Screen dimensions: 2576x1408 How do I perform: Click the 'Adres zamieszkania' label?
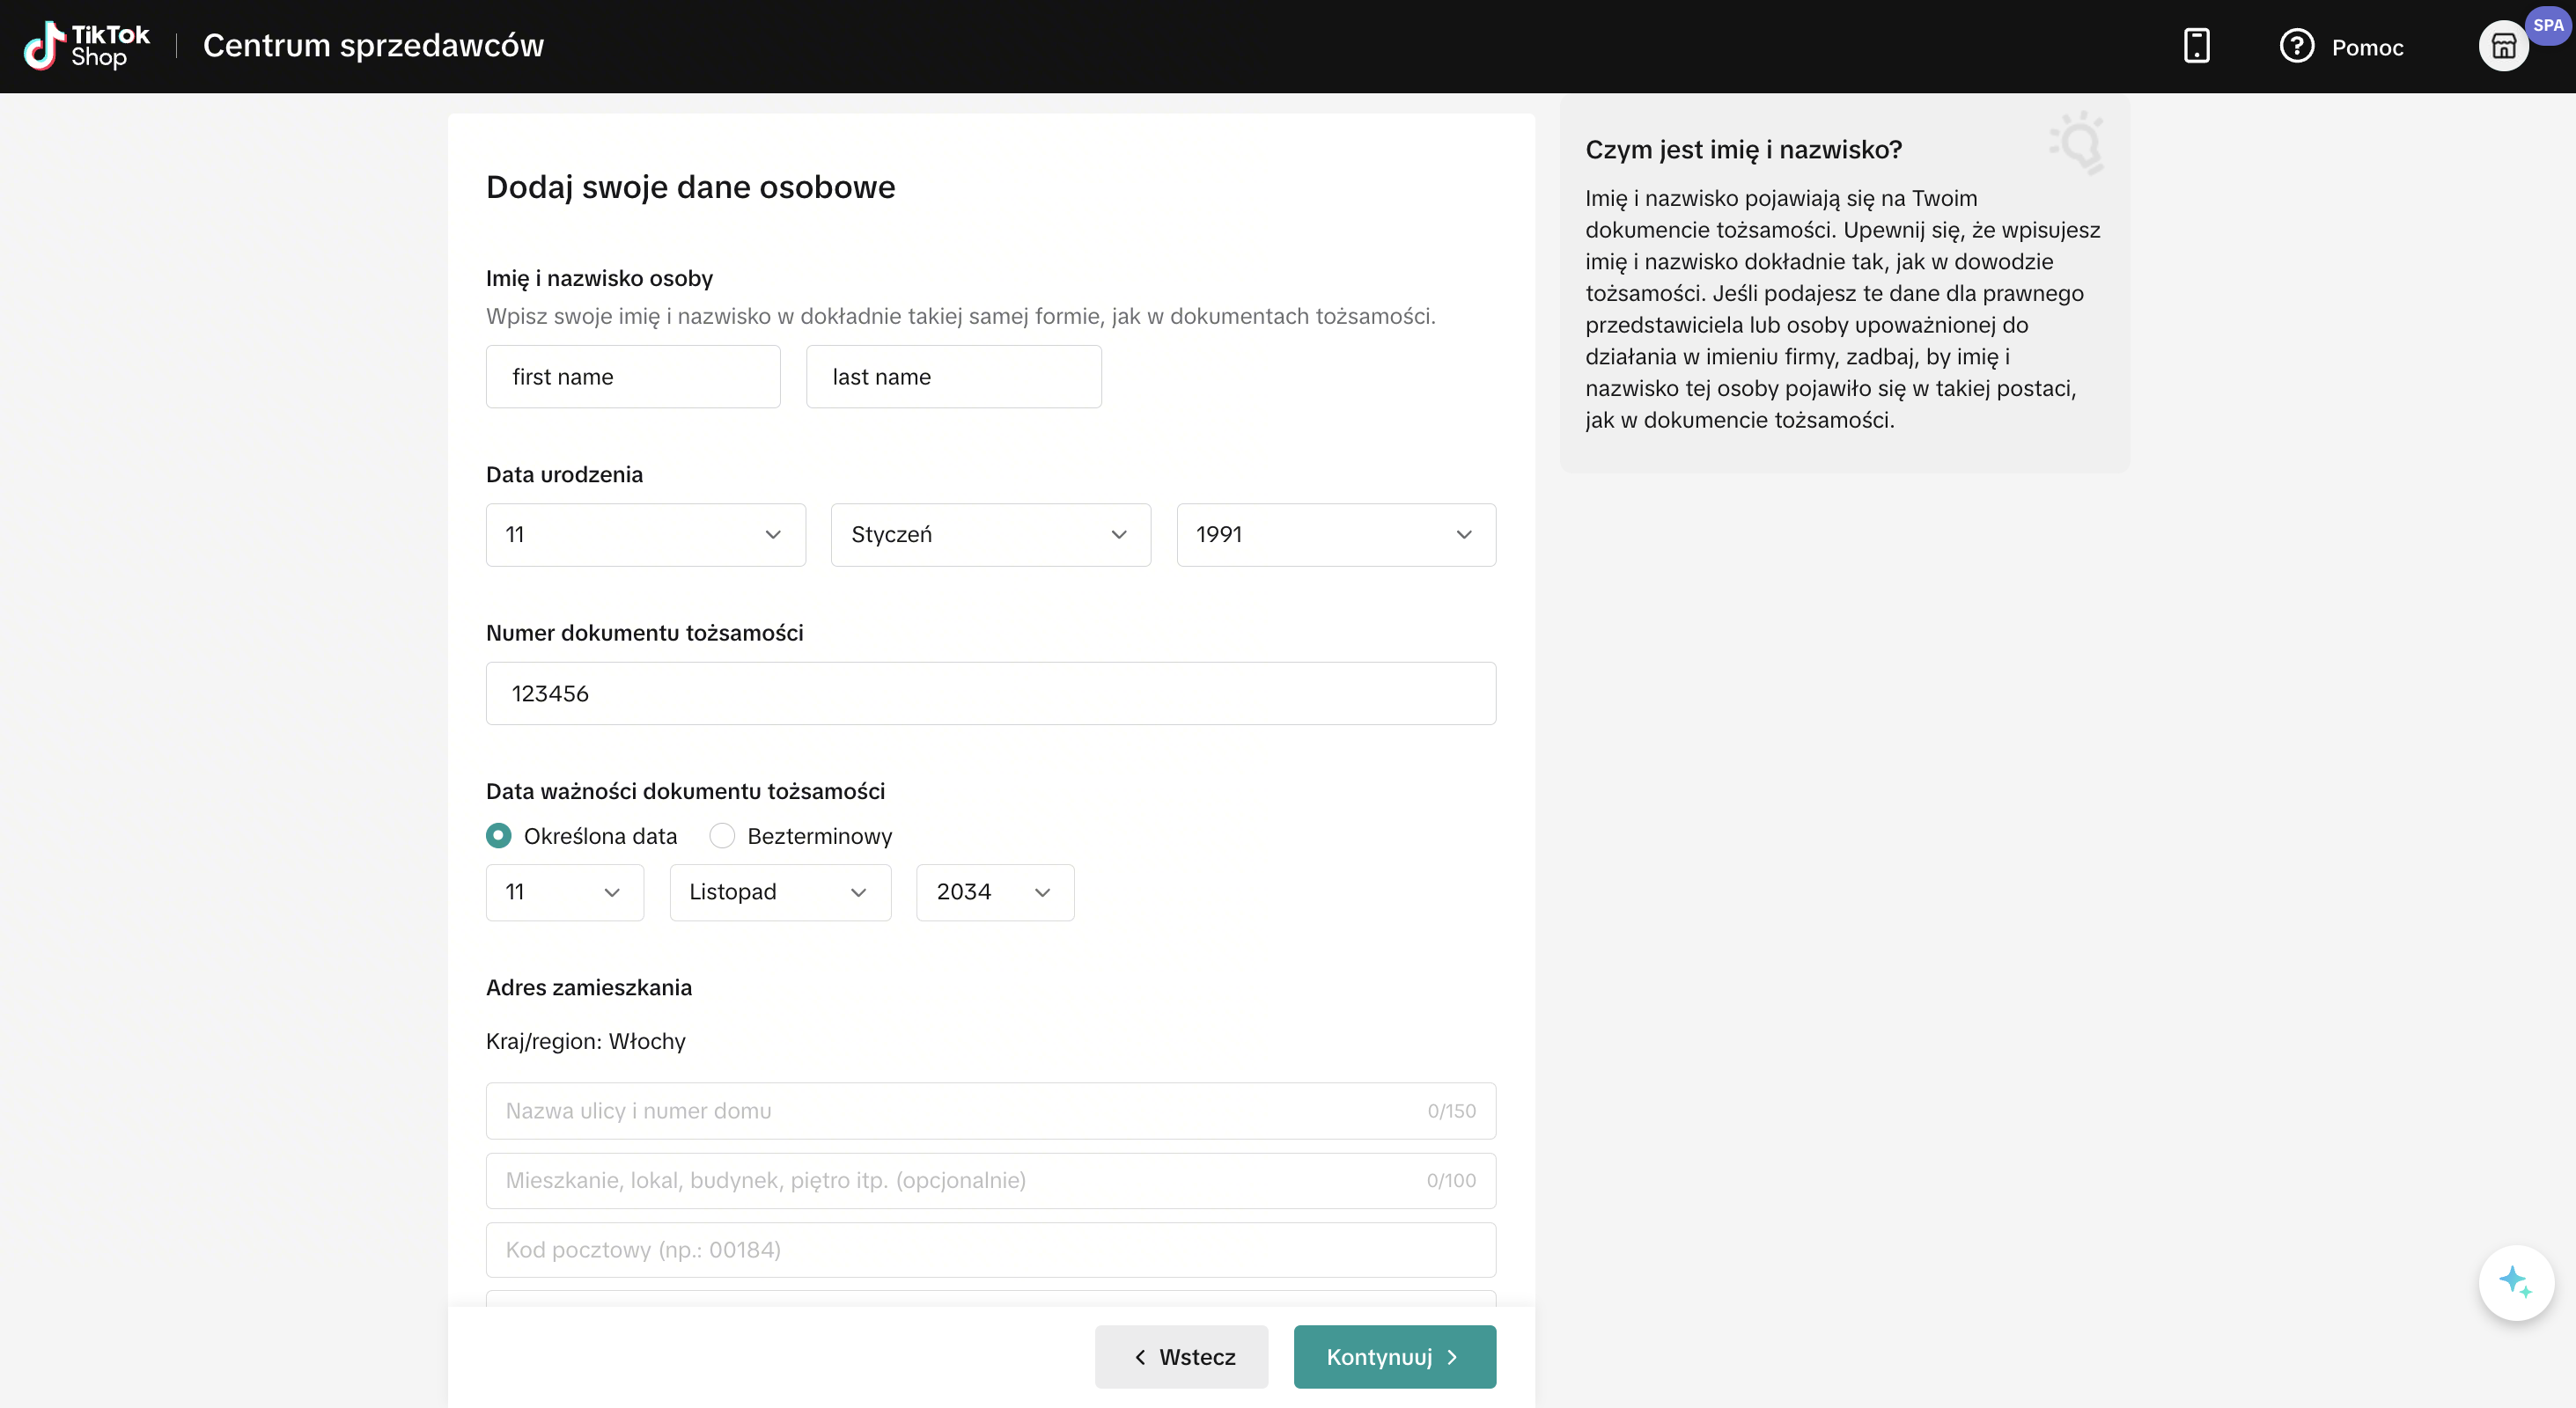point(589,987)
